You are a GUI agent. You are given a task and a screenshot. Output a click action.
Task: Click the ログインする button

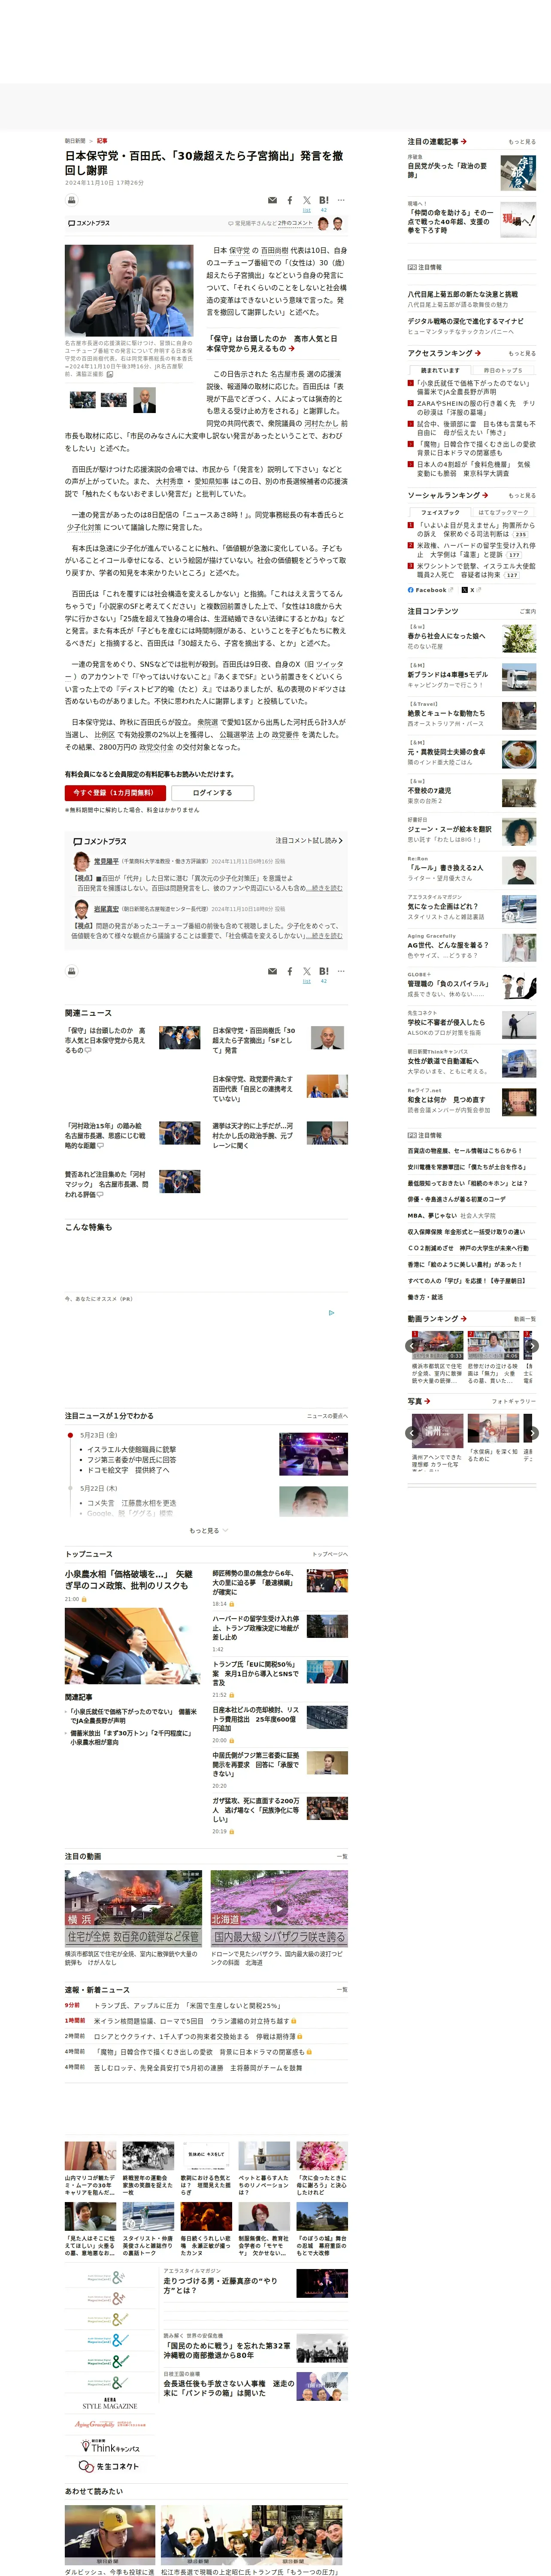click(212, 793)
